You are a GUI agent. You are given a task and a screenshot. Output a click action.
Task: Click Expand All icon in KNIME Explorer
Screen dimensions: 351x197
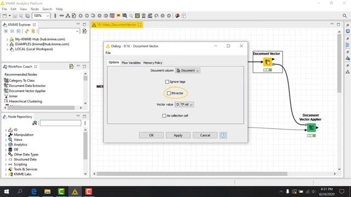point(6,31)
